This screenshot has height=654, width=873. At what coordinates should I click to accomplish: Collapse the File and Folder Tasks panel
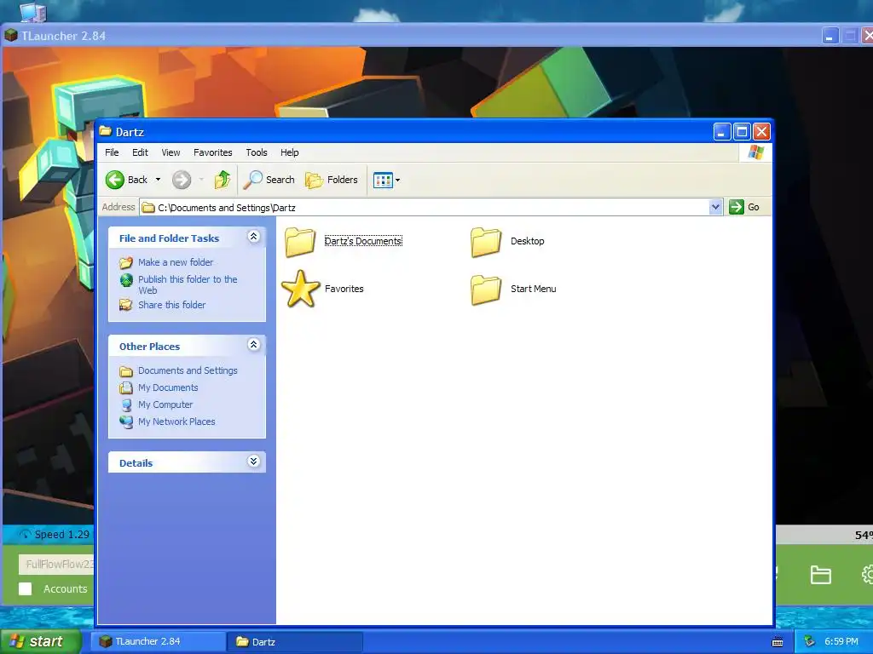(253, 237)
